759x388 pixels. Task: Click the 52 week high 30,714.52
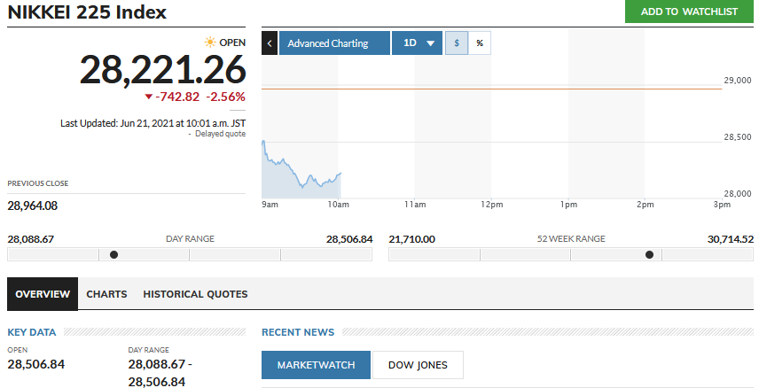[x=731, y=239]
